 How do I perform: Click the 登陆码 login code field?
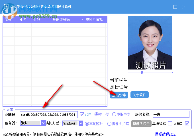pyautogui.click(x=49, y=115)
